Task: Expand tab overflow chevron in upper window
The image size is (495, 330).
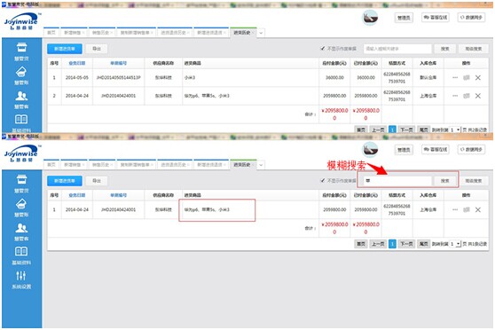Action: coord(261,33)
